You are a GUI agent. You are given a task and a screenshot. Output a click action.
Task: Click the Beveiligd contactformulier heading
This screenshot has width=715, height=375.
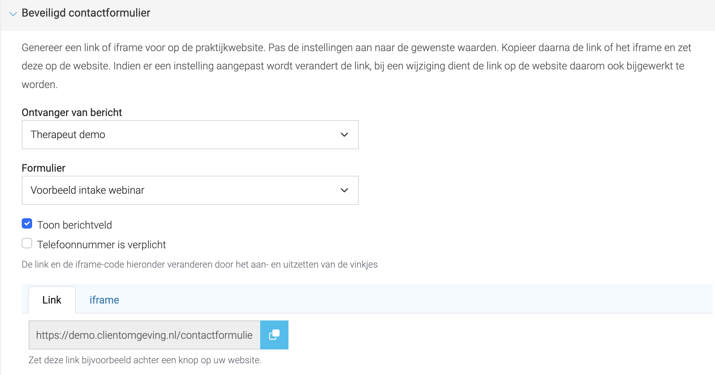pos(86,13)
